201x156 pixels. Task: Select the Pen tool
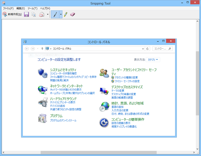click(55, 14)
